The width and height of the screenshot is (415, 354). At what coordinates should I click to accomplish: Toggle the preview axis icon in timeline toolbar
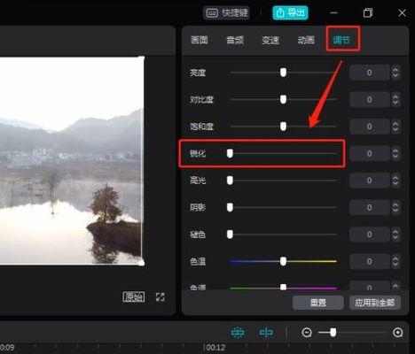pos(266,333)
